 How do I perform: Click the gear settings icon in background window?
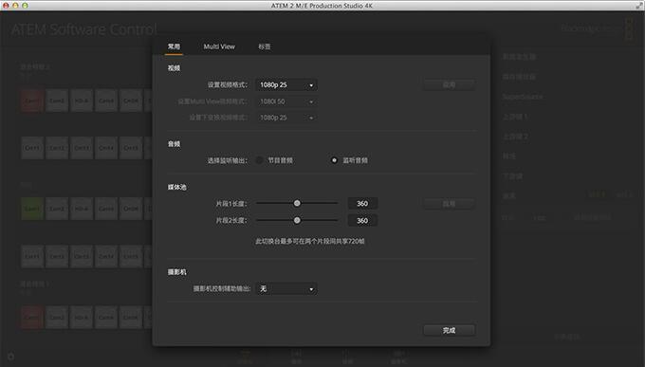(x=10, y=357)
